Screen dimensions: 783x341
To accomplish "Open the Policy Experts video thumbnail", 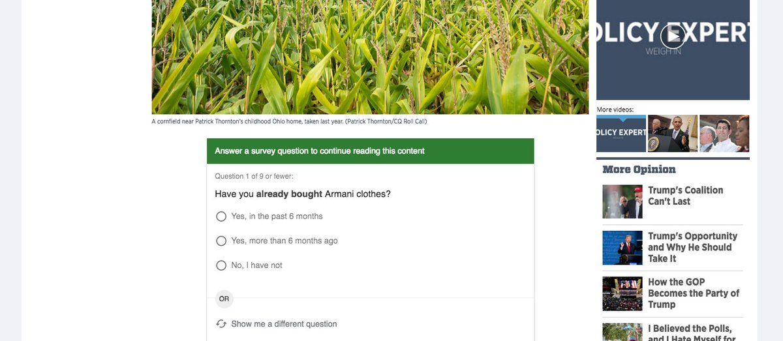I will click(x=621, y=134).
